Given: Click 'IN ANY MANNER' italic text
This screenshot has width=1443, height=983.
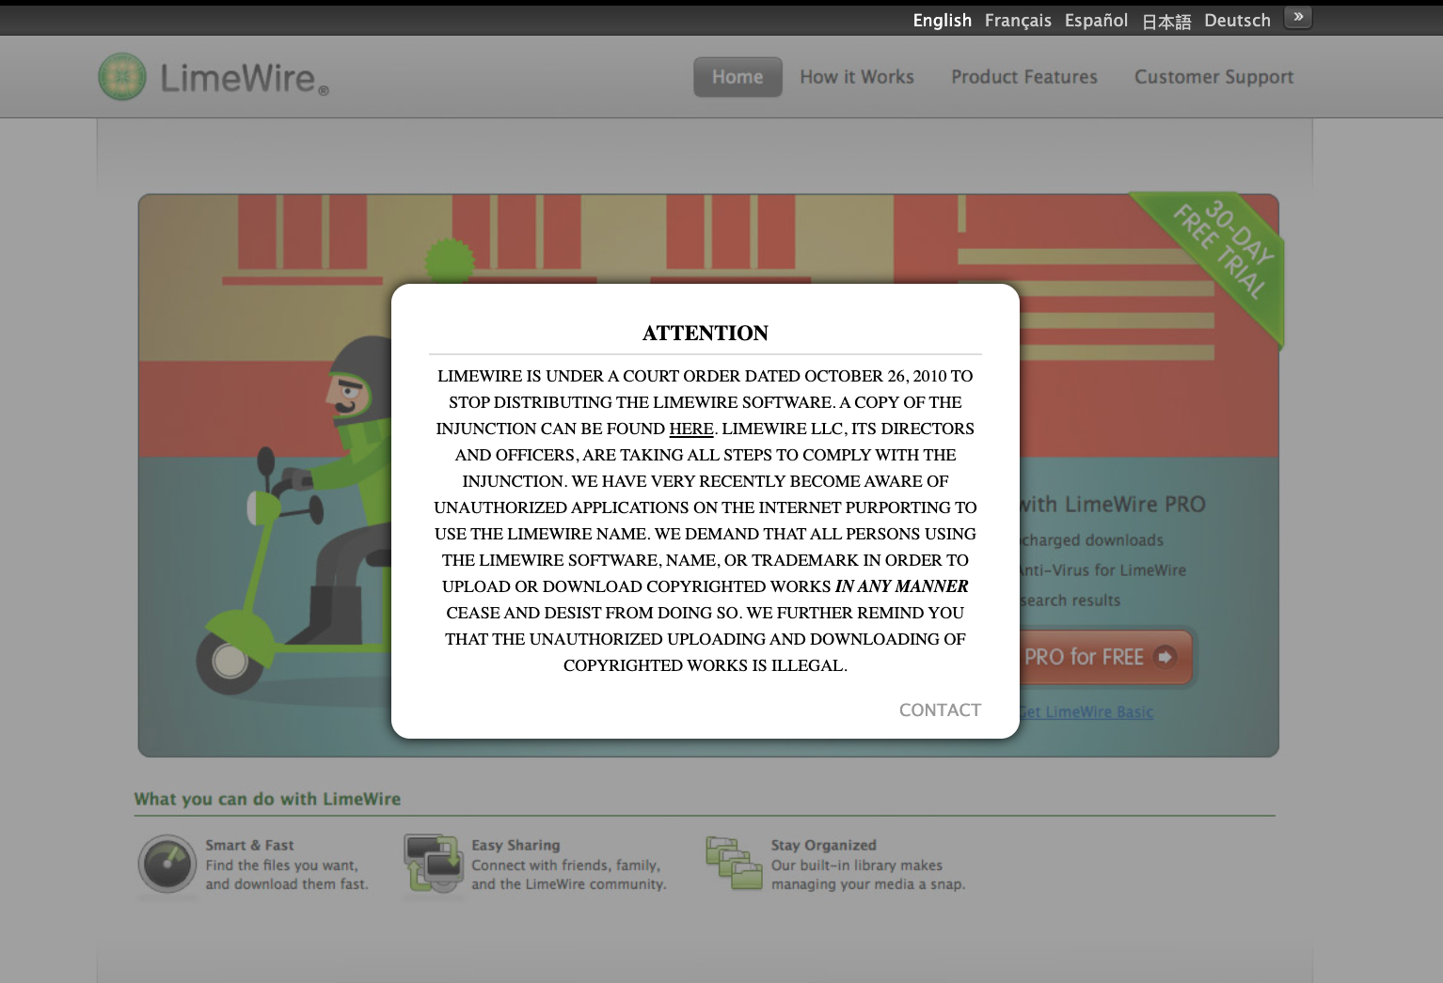Looking at the screenshot, I should pos(901,586).
